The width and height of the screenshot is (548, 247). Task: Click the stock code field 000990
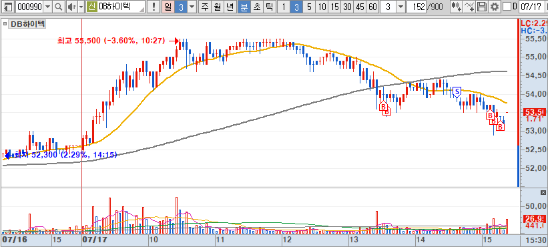(29, 7)
